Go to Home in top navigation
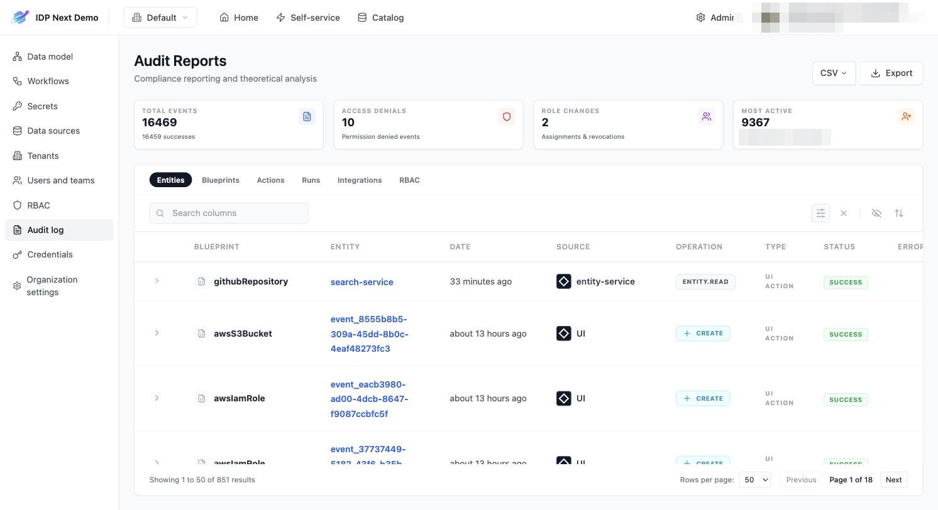Image resolution: width=938 pixels, height=510 pixels. 239,18
